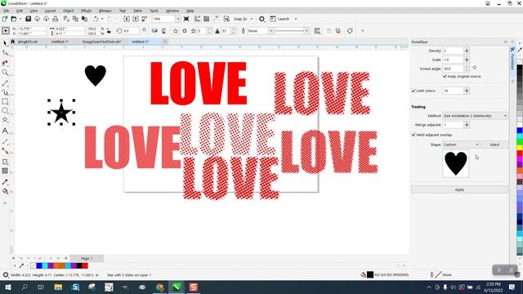Screen dimensions: 523x294
Task: Open the Undo history dropdown arrow
Action: [x=101, y=19]
